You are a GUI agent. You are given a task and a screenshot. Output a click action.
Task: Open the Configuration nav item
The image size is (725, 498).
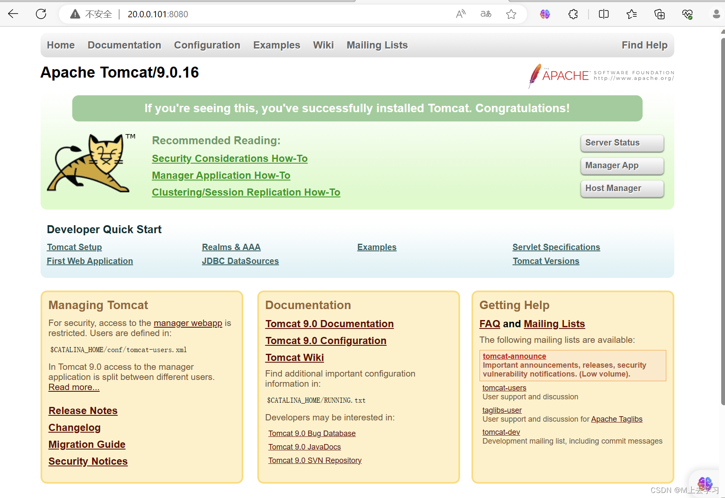207,45
